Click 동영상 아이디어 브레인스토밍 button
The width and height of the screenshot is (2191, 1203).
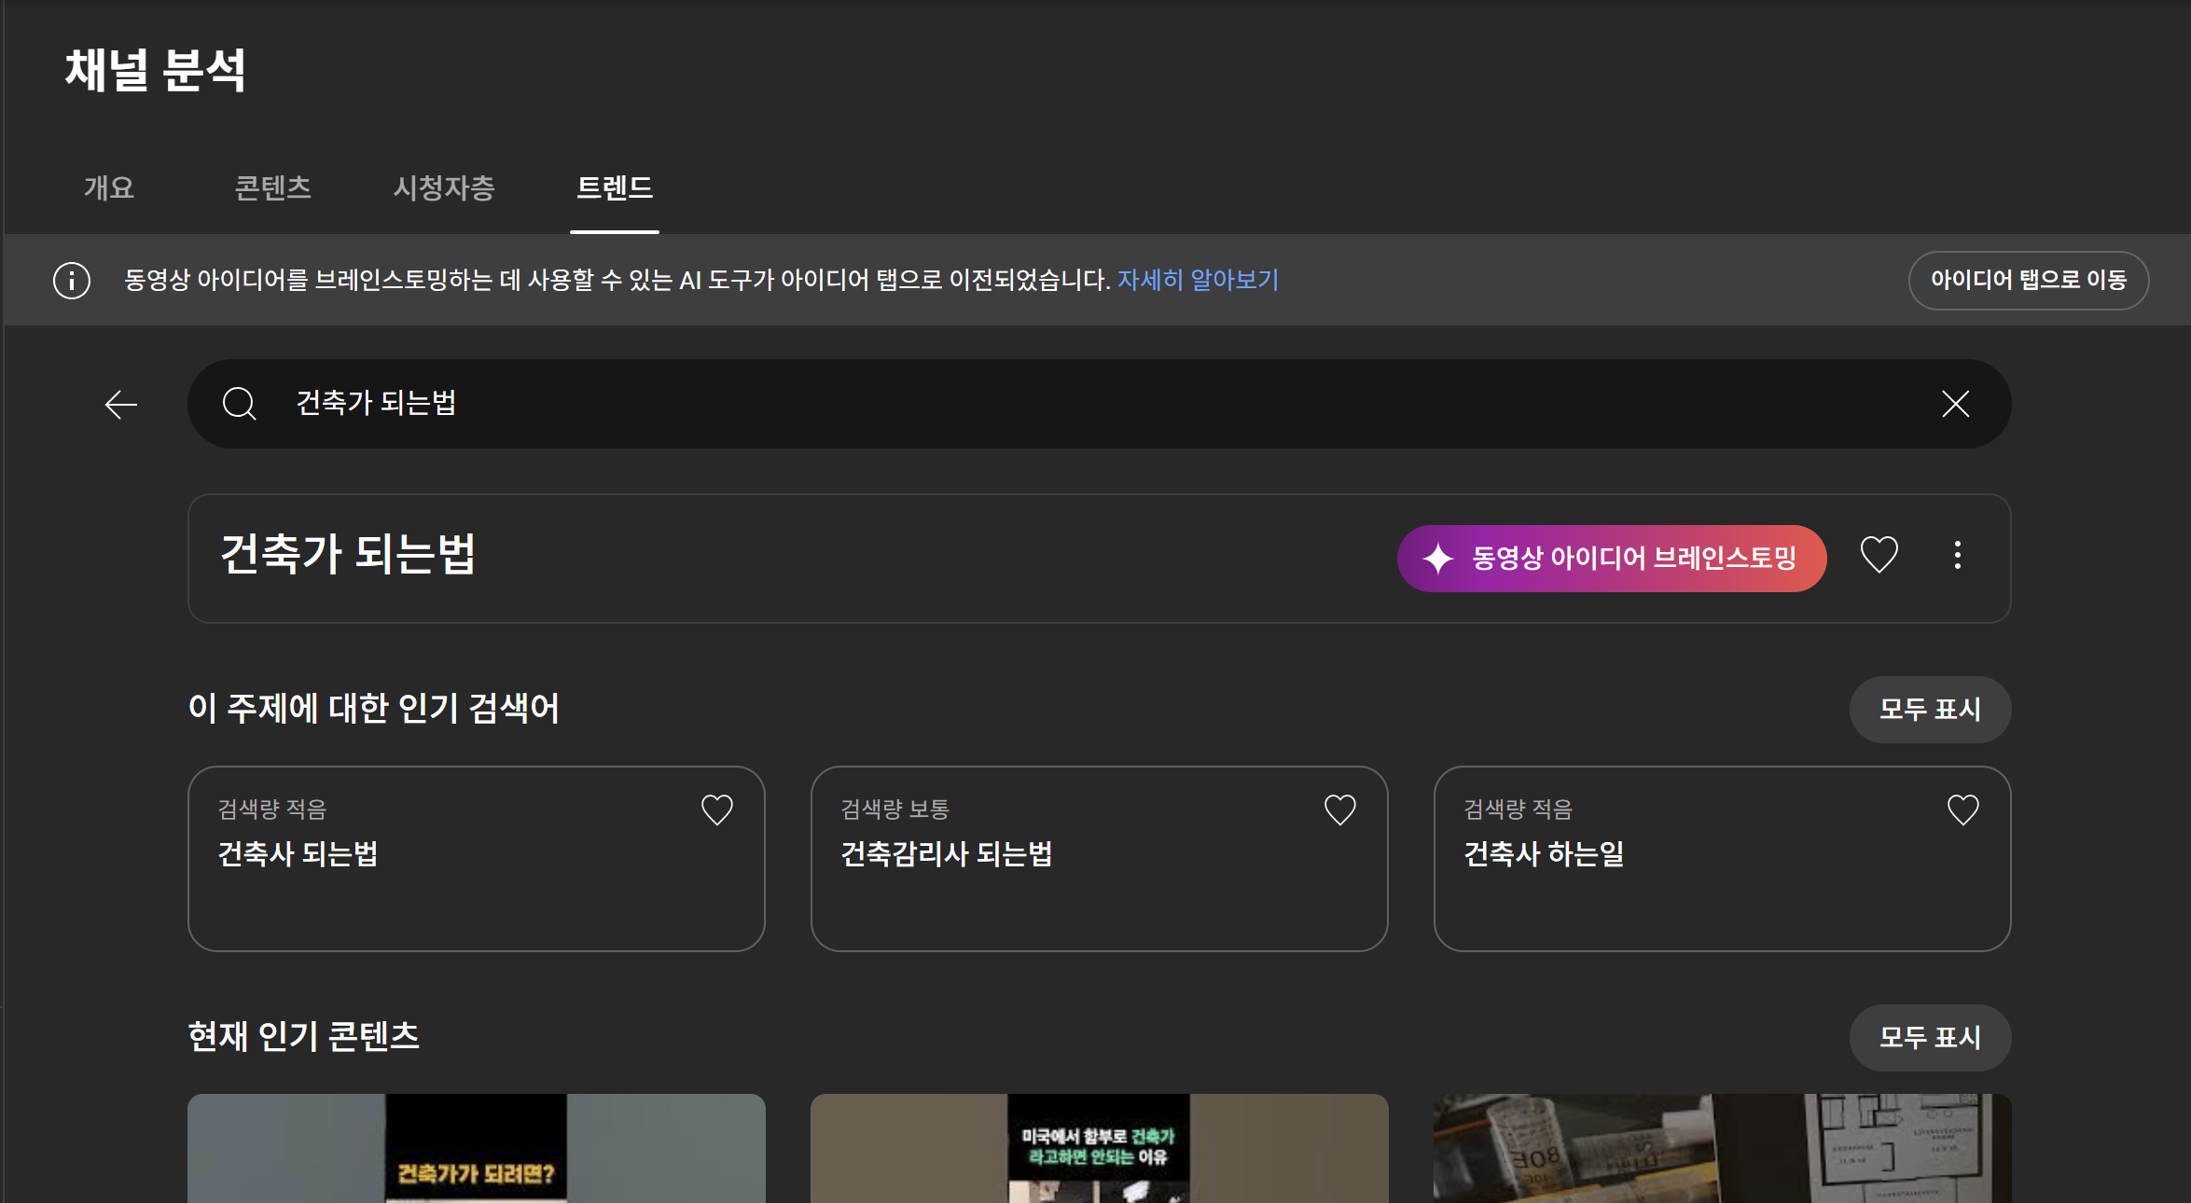point(1611,558)
